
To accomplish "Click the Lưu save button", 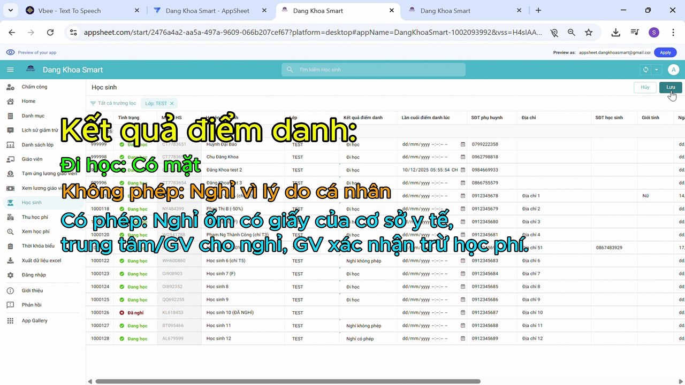I will coord(671,87).
